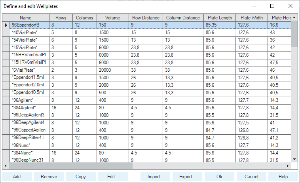Select the *96Nunc* row name

pyautogui.click(x=29, y=145)
